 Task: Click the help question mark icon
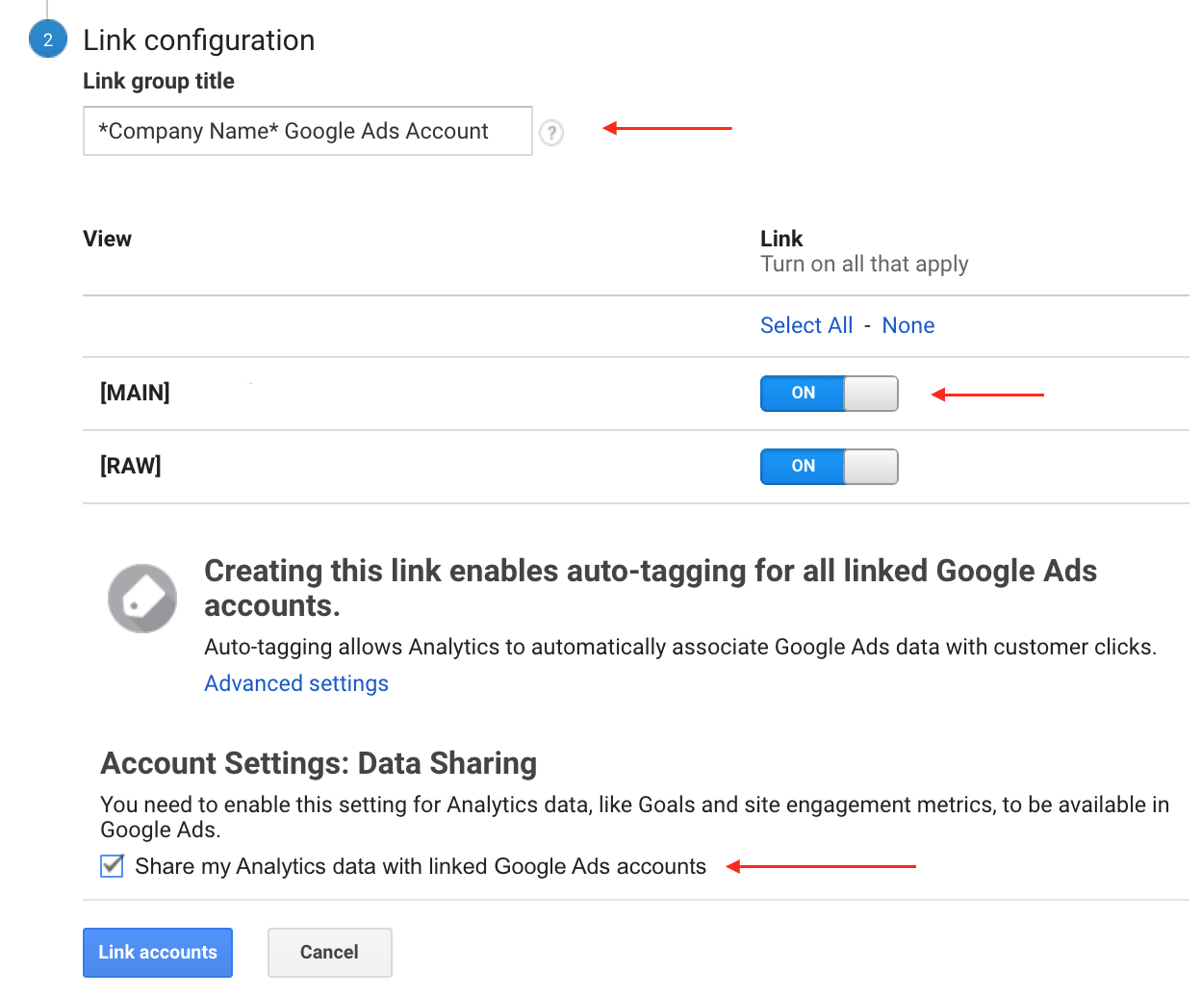point(551,133)
